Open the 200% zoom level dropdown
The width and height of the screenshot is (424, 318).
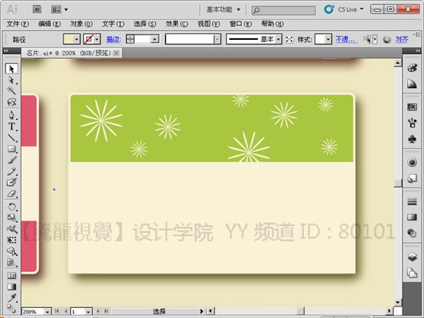click(x=47, y=312)
